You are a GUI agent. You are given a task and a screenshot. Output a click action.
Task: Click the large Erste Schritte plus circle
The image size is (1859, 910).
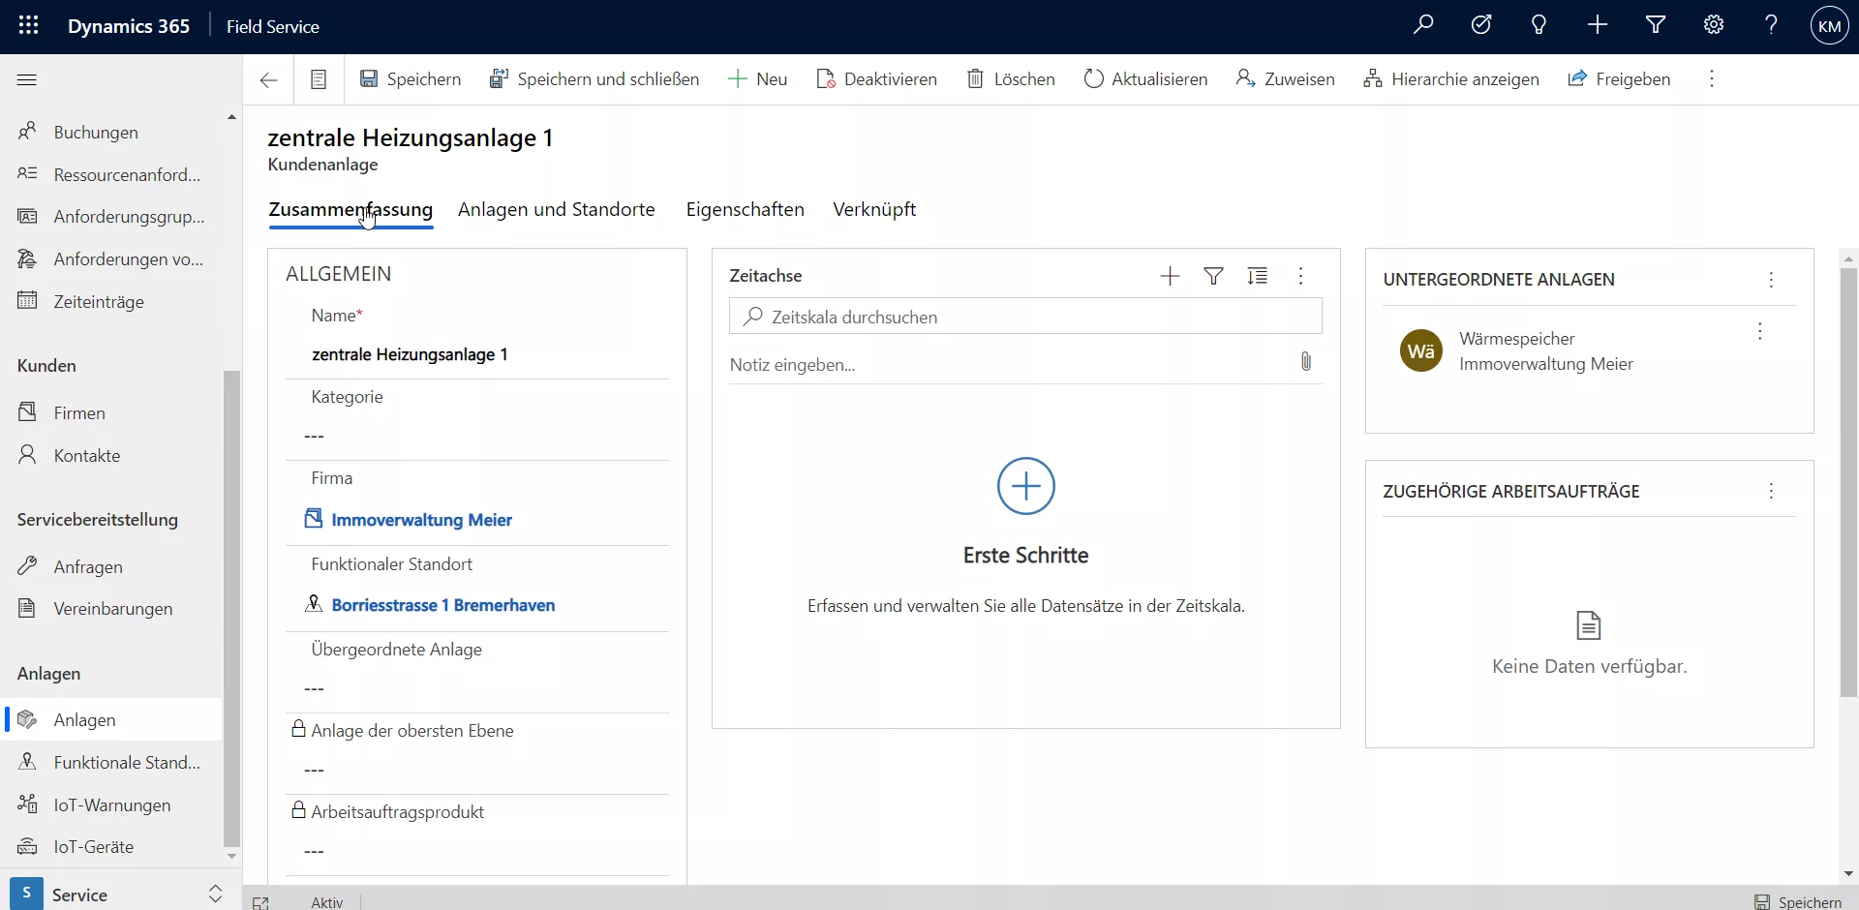(1025, 486)
